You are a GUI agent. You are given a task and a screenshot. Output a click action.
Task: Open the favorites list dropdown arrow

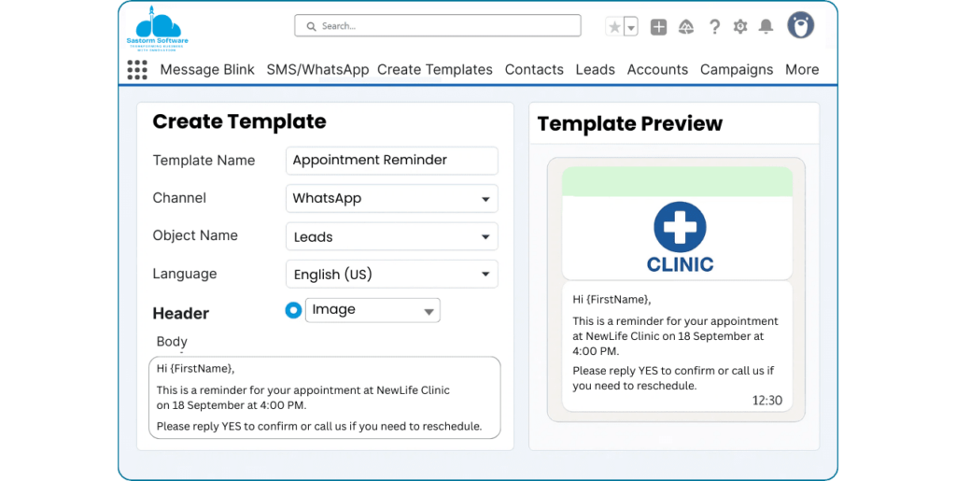point(631,27)
